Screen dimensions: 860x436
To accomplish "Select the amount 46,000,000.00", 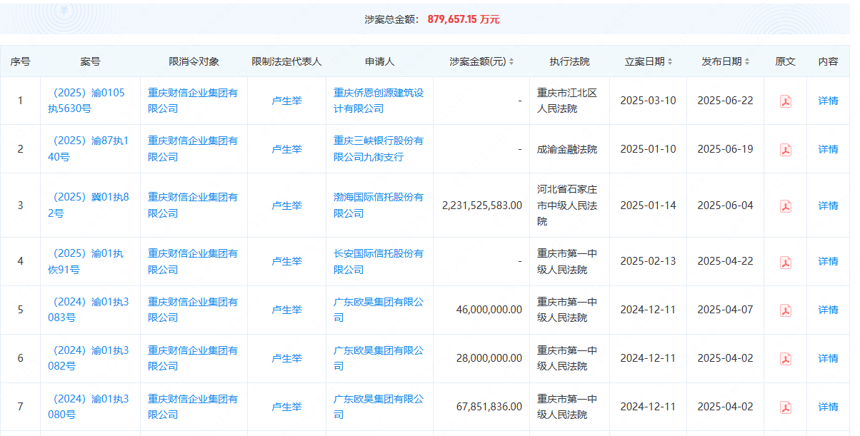I will coord(489,310).
